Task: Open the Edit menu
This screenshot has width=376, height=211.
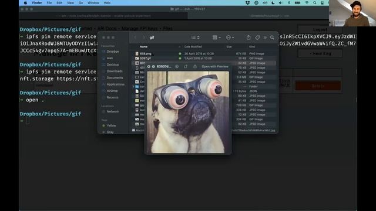Action: 59,3
